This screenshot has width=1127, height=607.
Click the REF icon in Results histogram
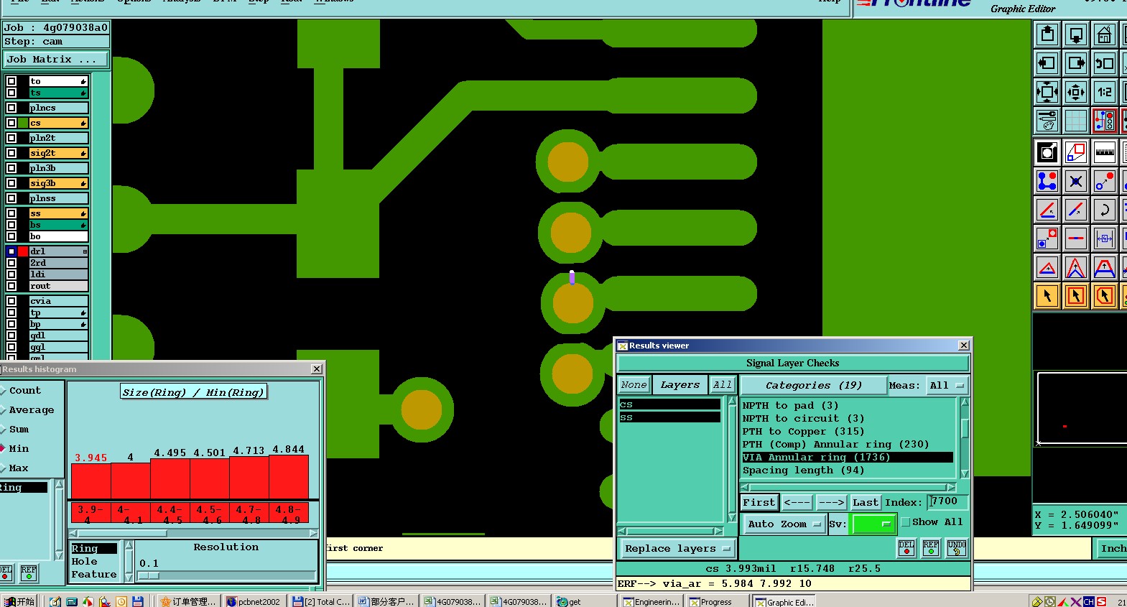point(29,573)
